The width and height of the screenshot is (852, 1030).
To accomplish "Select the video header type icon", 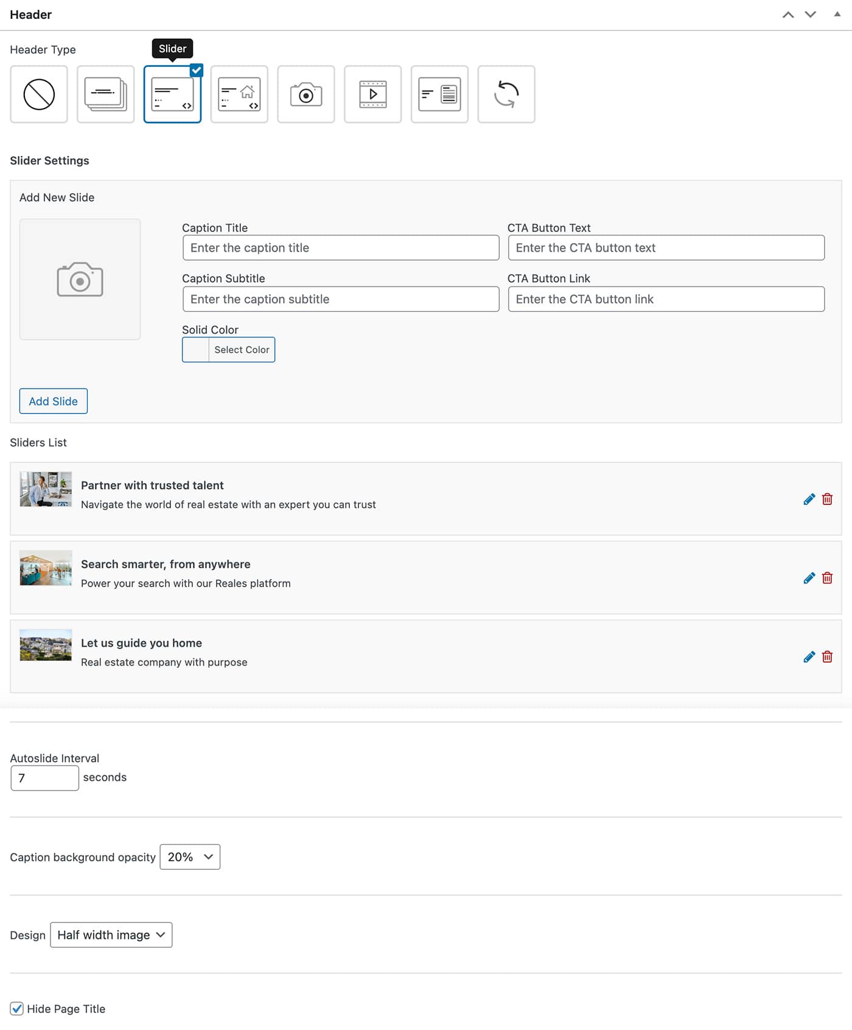I will pyautogui.click(x=372, y=94).
